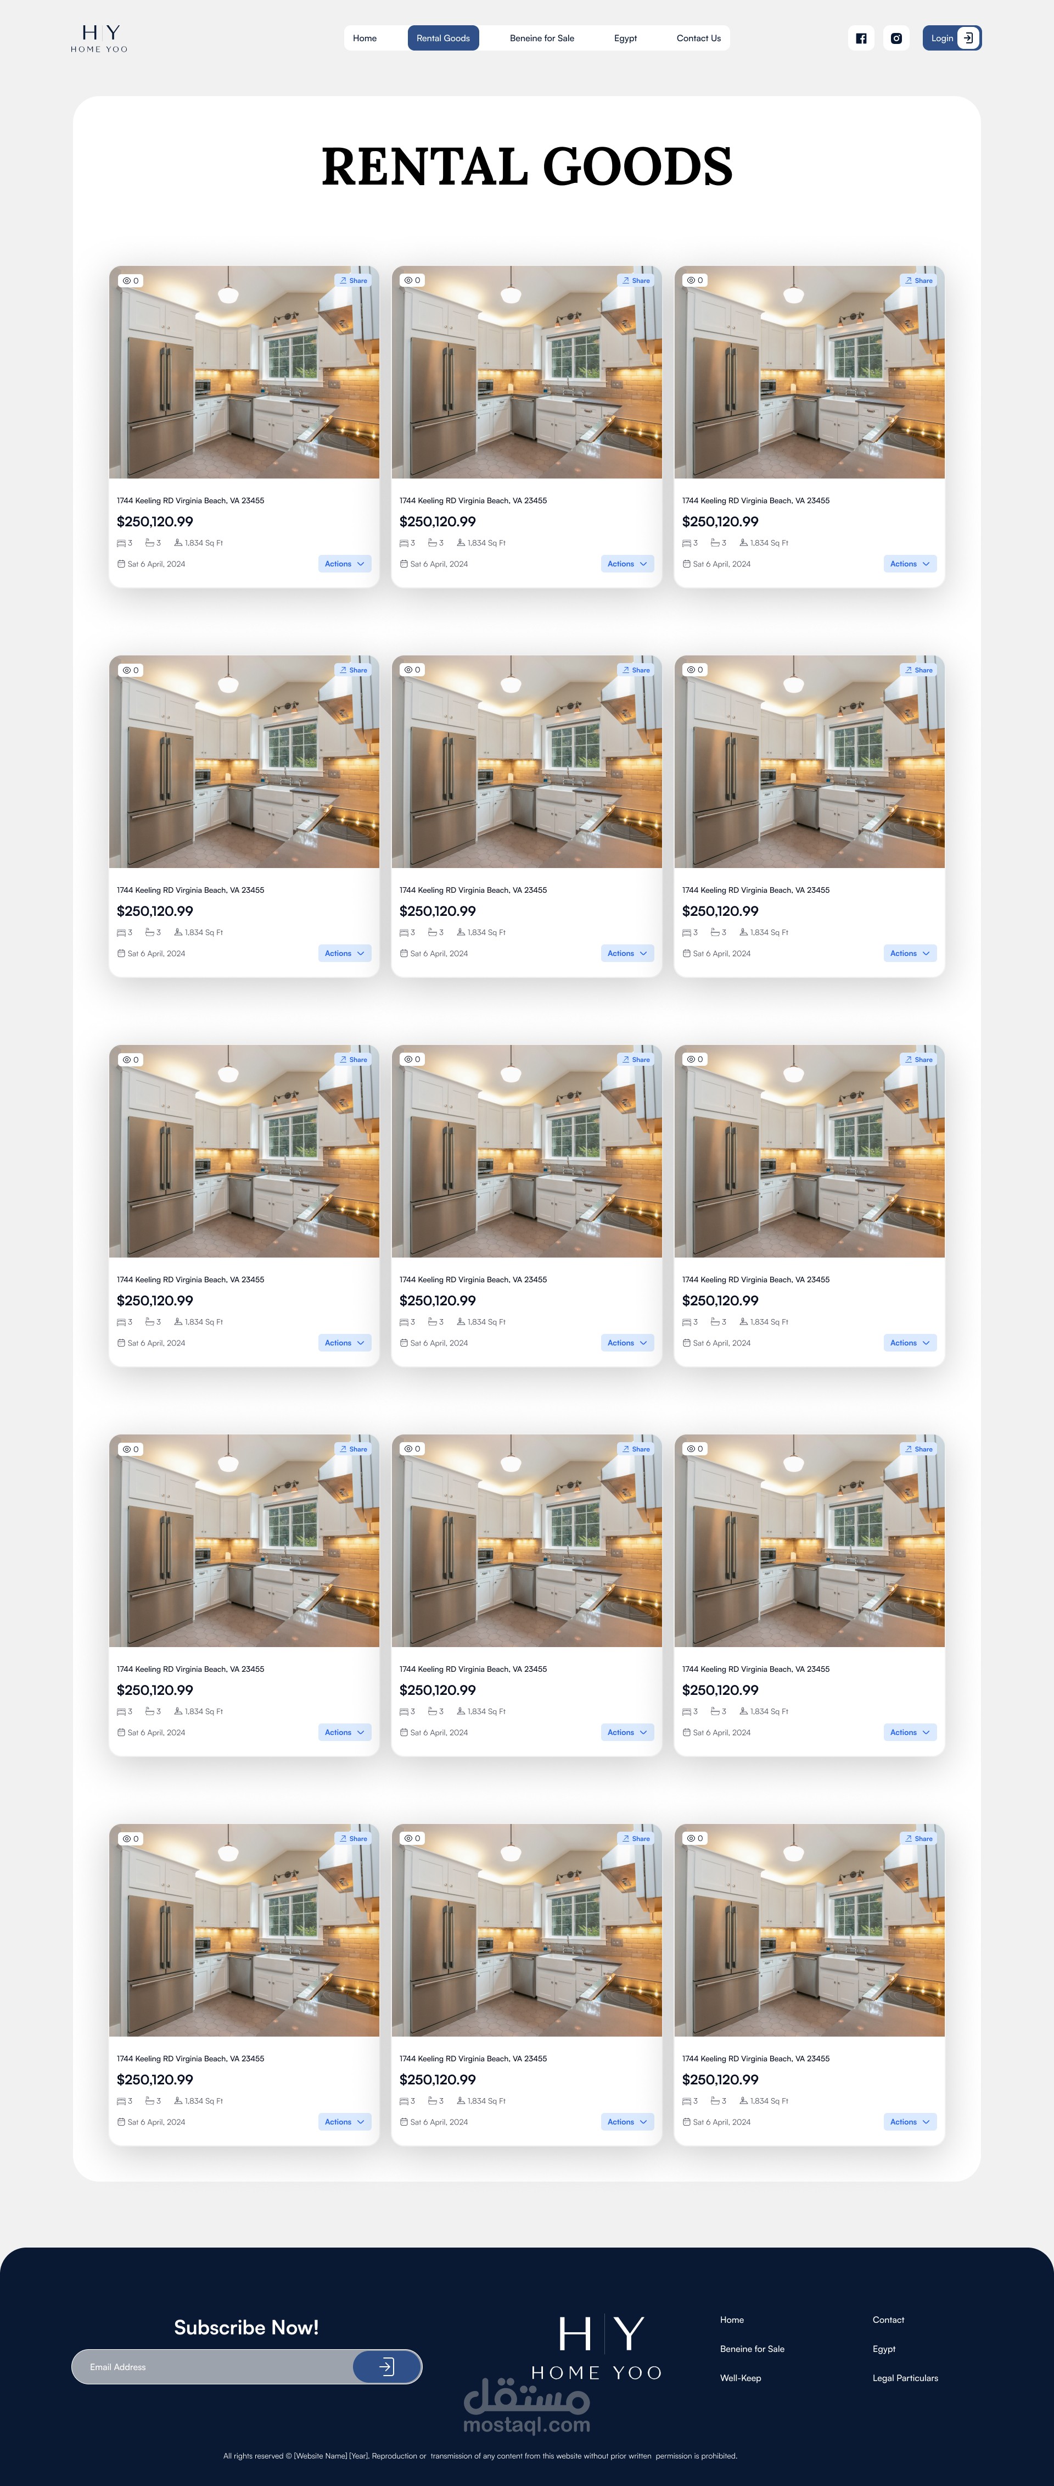Go to Contact Us in navigation bar

pos(698,38)
